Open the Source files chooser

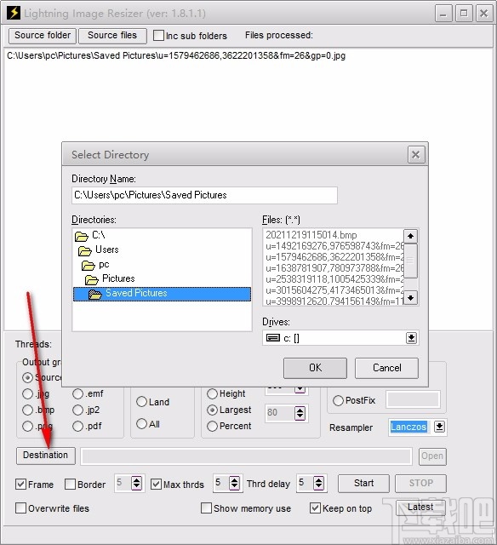pos(112,36)
